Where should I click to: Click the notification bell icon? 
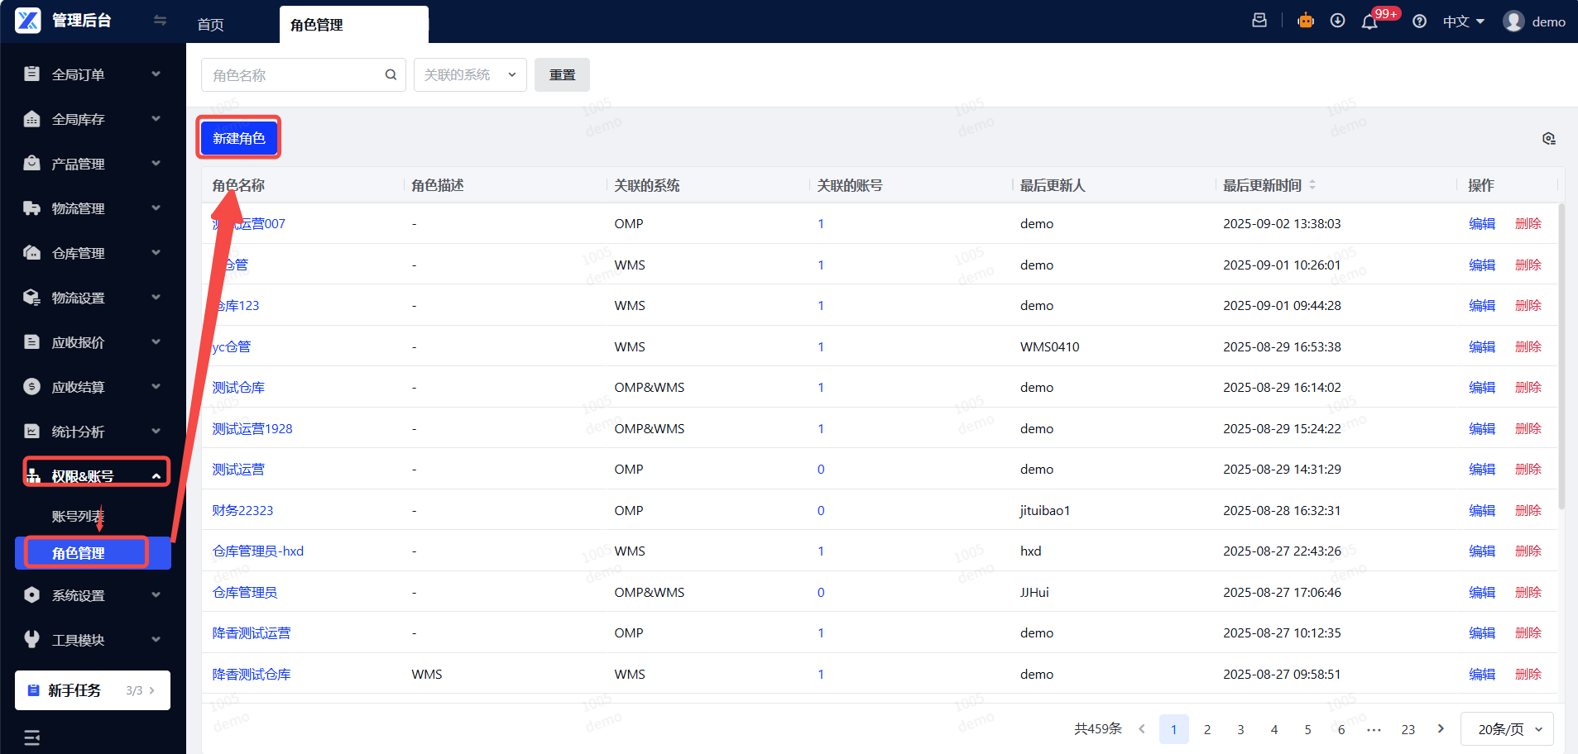(1369, 22)
